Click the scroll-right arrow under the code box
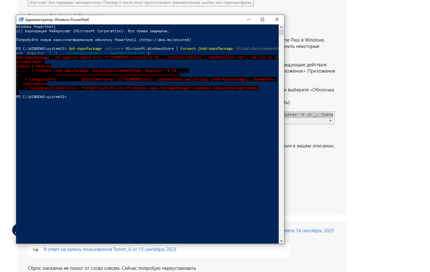Screen dimensions: 430x272 tap(330, 121)
